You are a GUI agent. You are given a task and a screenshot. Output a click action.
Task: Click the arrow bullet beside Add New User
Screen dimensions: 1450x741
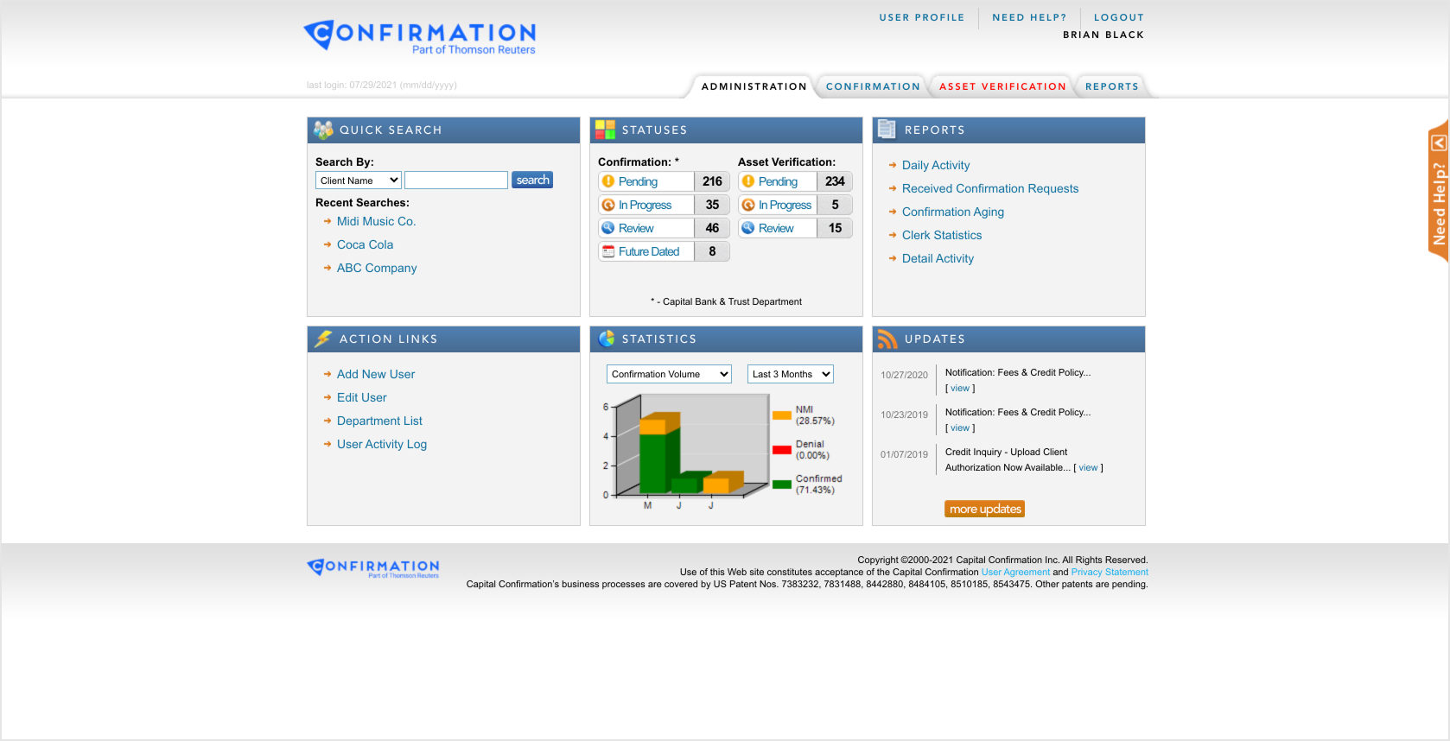[x=328, y=374]
